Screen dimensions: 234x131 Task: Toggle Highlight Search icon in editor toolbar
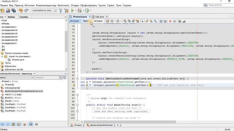point(137,21)
